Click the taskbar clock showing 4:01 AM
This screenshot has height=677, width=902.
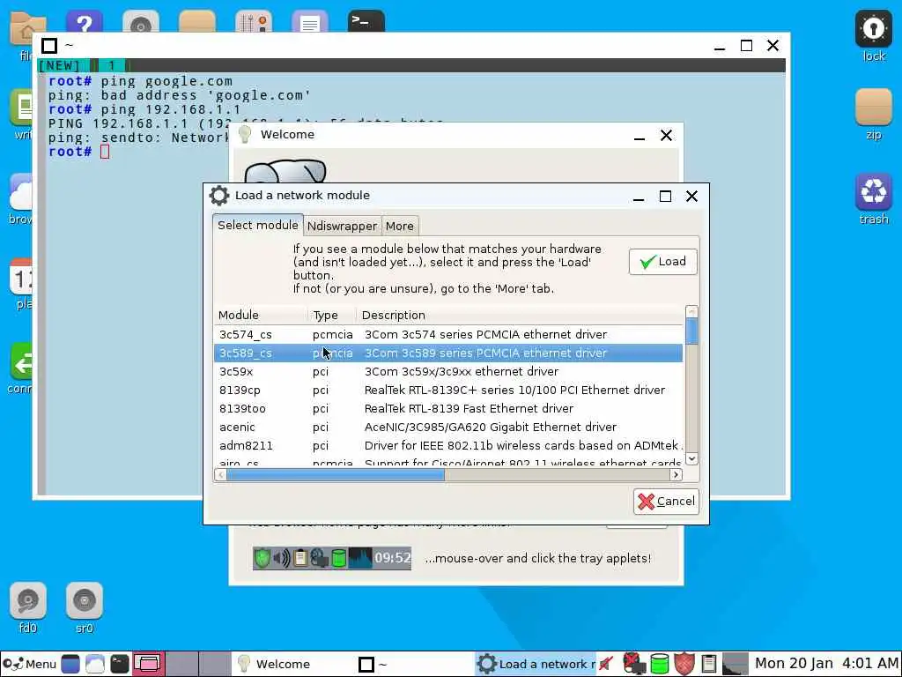tap(826, 664)
